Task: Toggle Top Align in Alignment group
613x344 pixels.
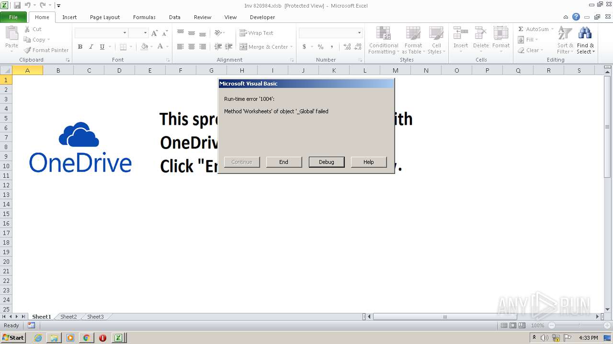Action: pos(181,33)
